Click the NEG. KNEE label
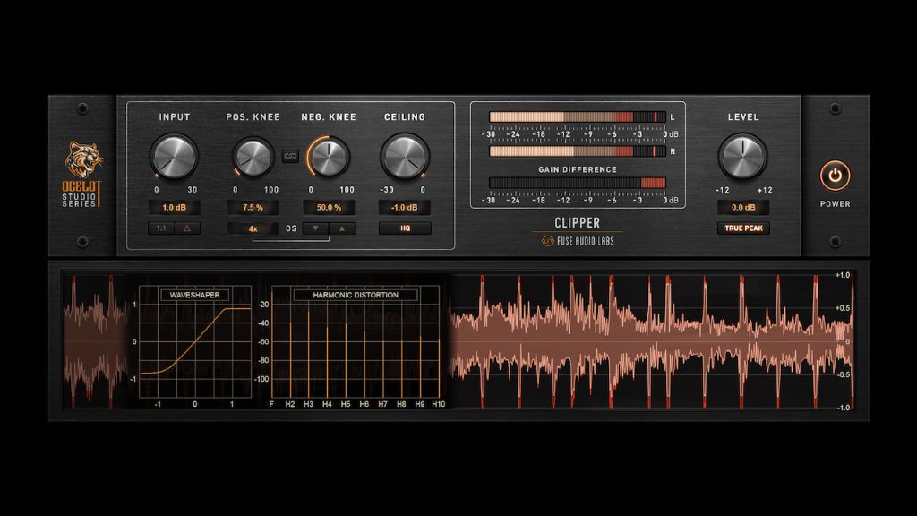917x516 pixels. click(x=329, y=117)
